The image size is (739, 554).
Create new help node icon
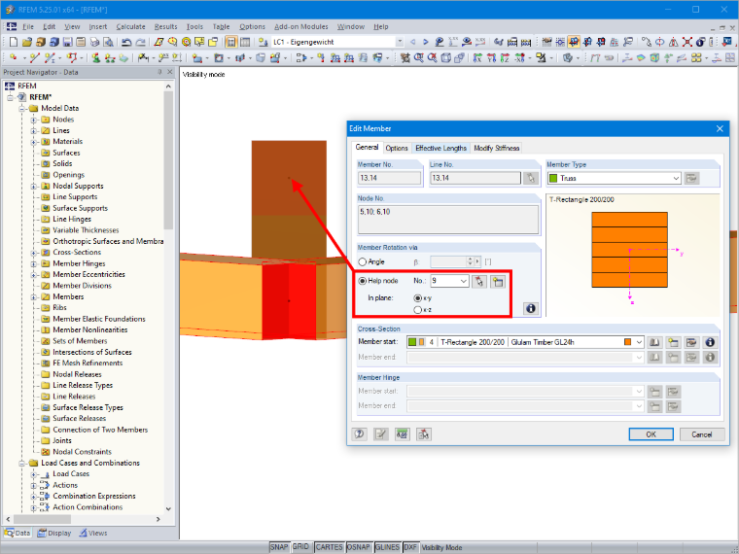pos(498,281)
